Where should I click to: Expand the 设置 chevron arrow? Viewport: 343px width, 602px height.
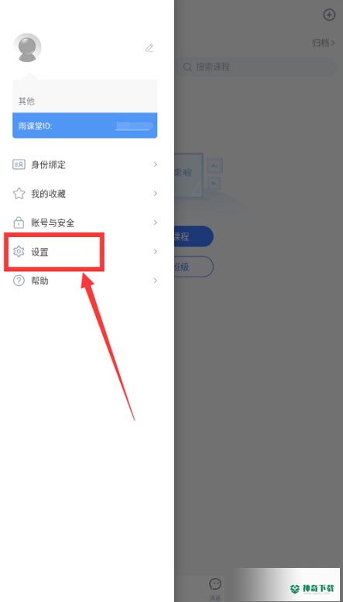156,252
